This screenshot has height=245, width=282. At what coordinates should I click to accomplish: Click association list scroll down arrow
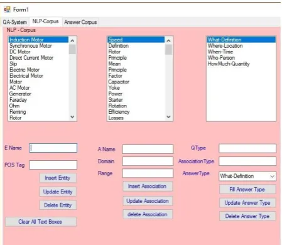168,117
